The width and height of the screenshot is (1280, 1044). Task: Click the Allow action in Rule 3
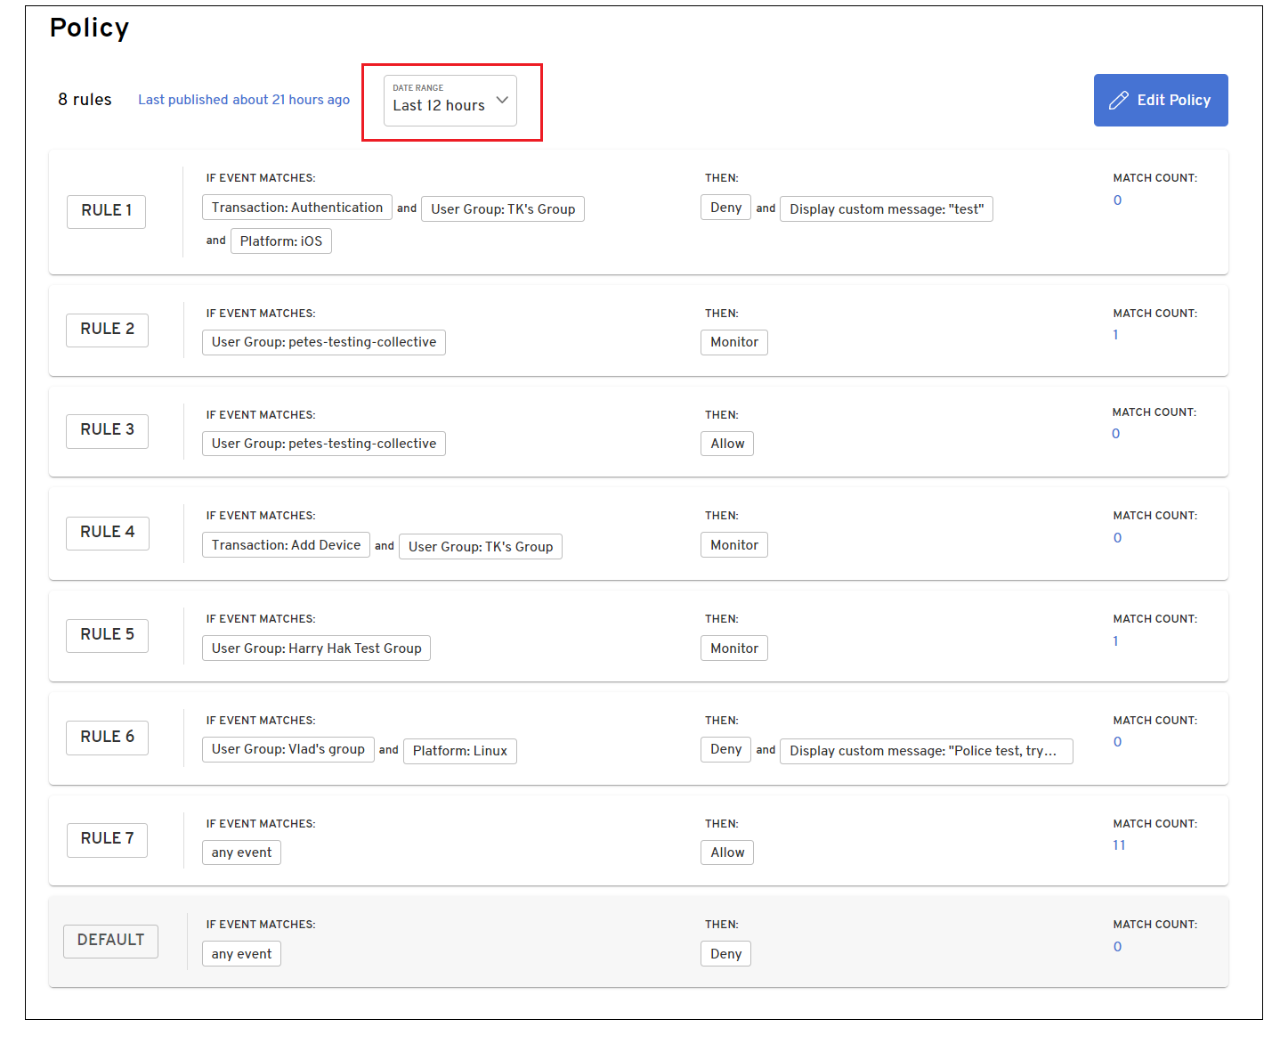tap(726, 444)
